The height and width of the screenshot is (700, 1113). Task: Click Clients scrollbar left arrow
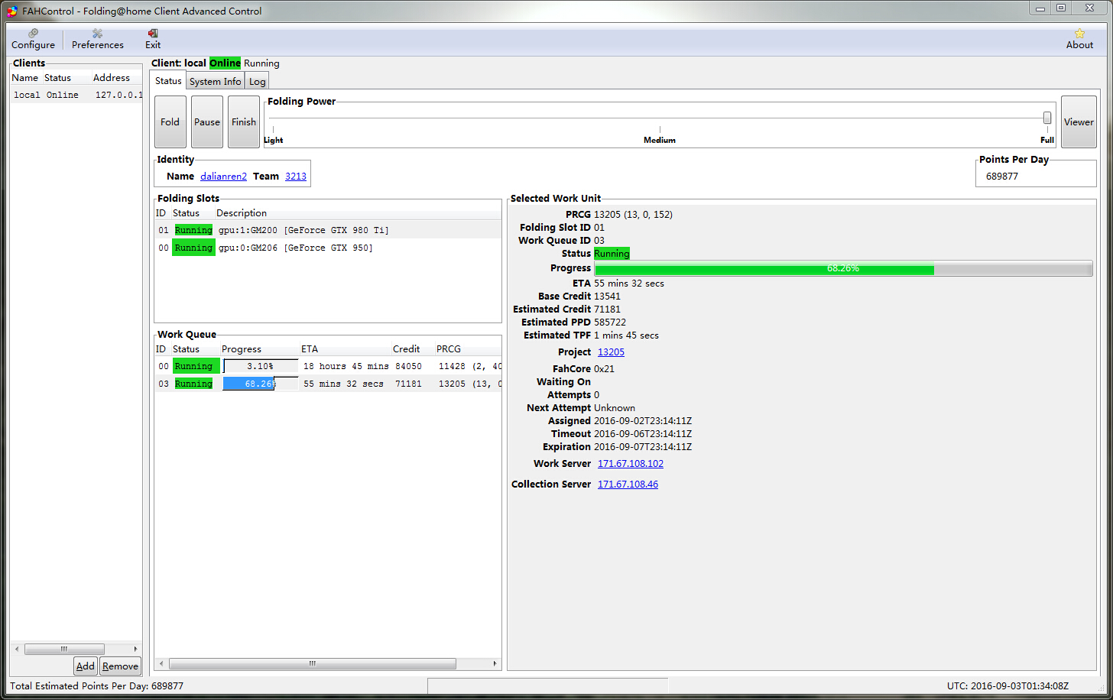[17, 649]
